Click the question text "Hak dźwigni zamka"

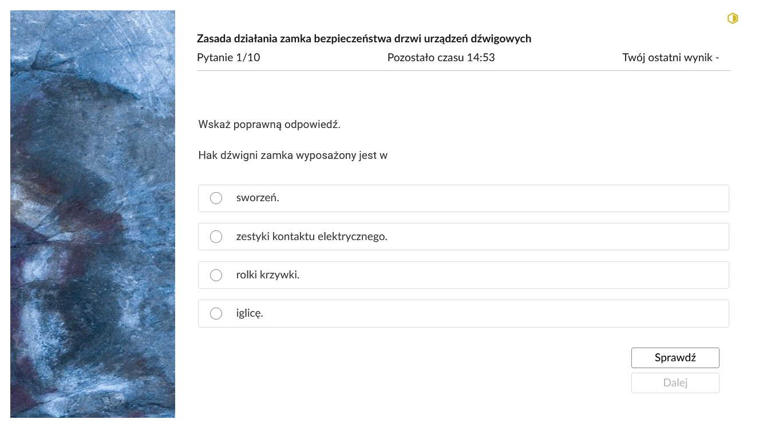tap(292, 155)
